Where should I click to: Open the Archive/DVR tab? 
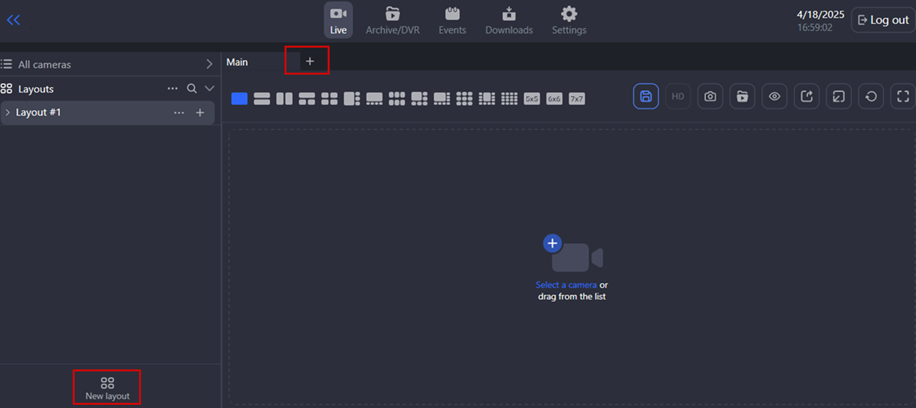click(392, 21)
